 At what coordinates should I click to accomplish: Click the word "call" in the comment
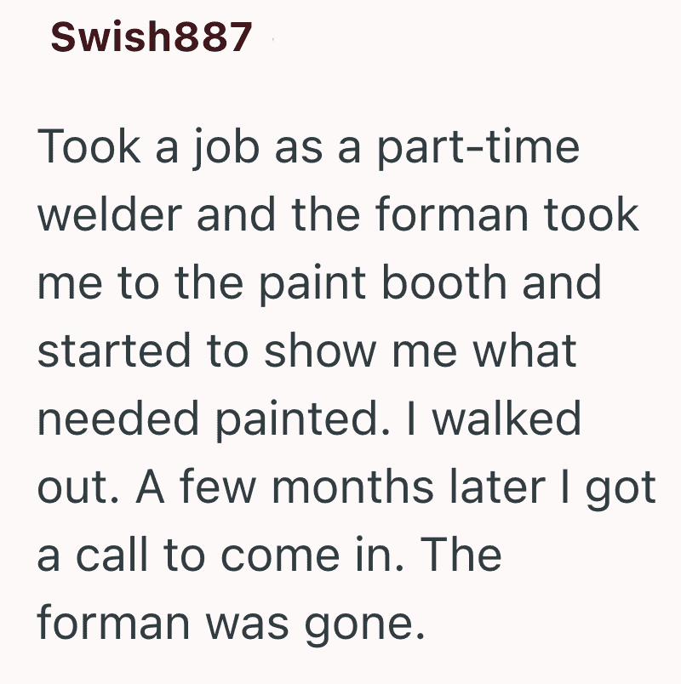click(112, 555)
